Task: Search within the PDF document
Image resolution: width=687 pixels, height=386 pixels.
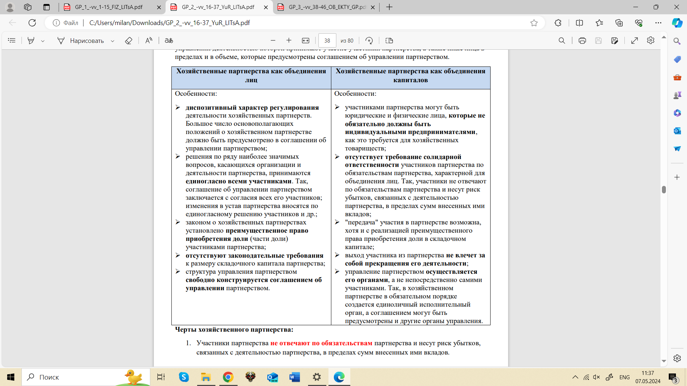Action: point(562,41)
